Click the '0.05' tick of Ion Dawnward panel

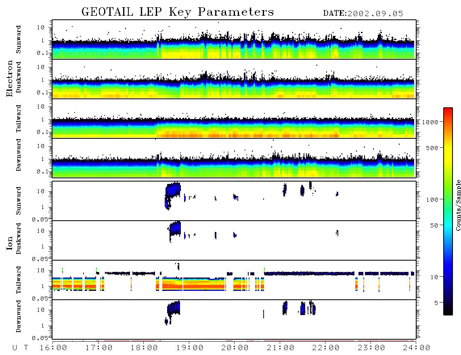(40, 338)
